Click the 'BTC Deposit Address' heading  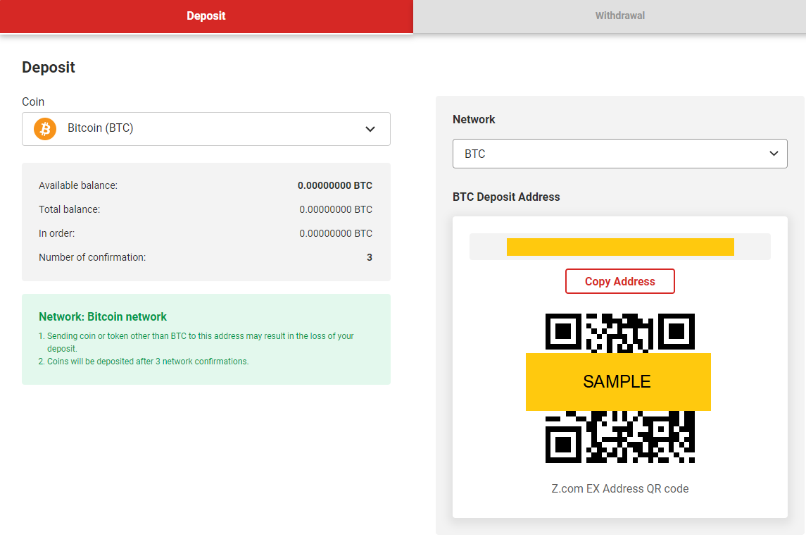506,197
